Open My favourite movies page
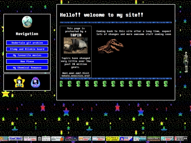 (27, 55)
